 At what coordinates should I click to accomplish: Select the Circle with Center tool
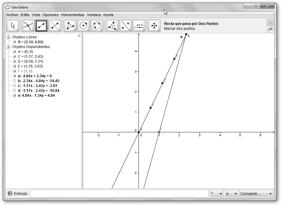tap(83, 26)
